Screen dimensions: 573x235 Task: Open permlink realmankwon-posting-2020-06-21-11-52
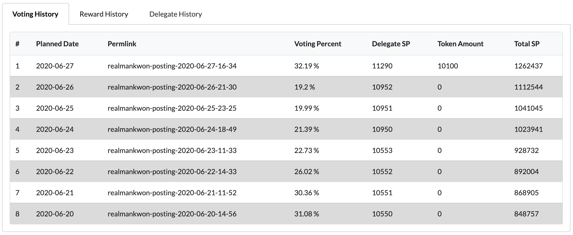(172, 193)
